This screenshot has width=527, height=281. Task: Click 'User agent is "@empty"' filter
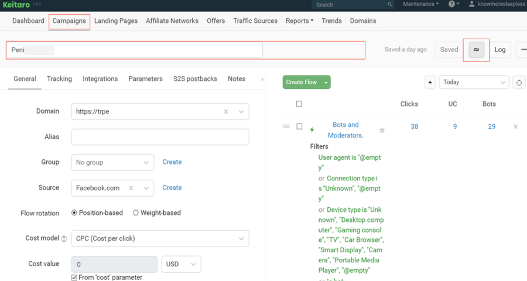(x=350, y=163)
